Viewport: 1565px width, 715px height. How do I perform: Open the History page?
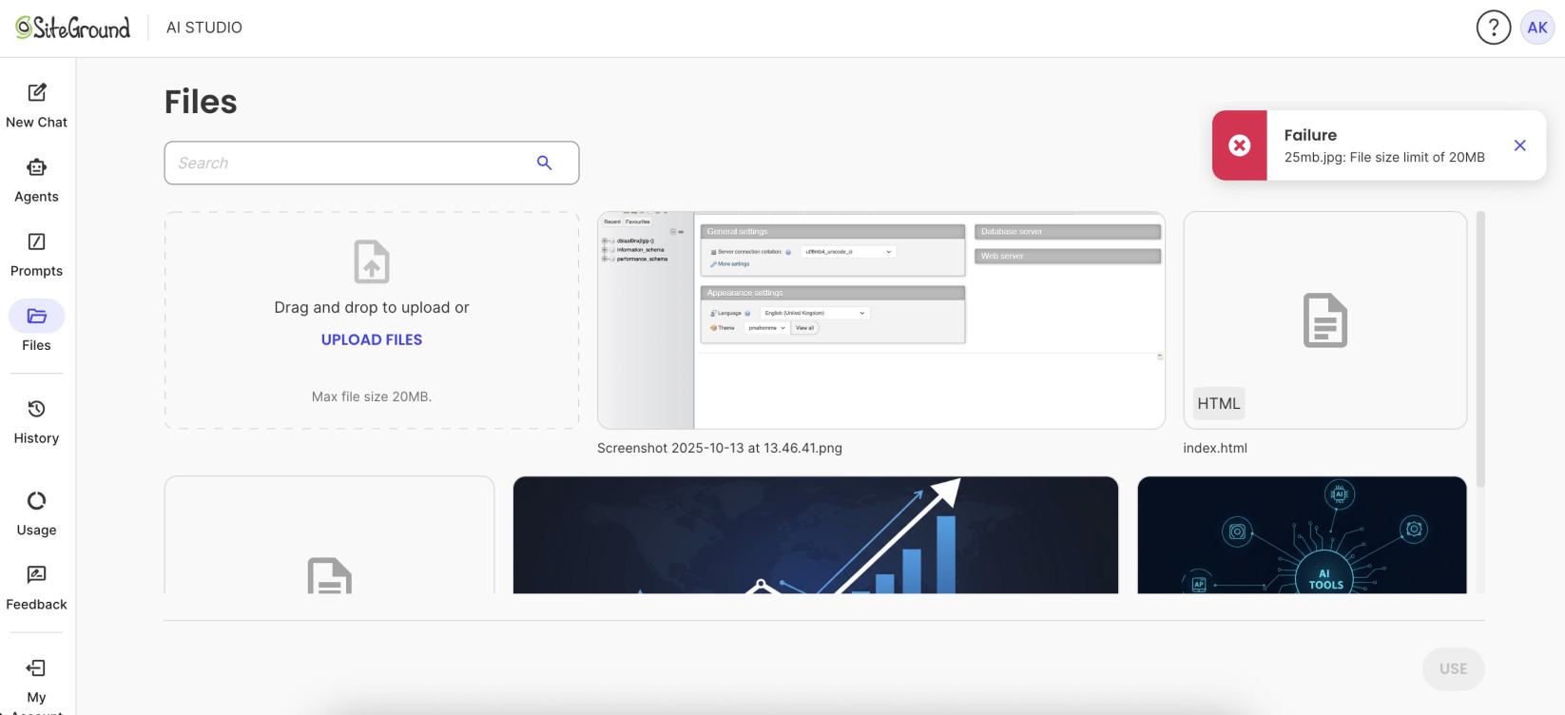coord(36,421)
